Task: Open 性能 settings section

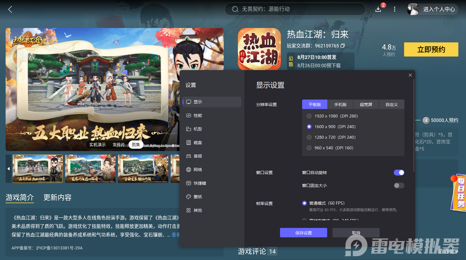Action: tap(212, 115)
